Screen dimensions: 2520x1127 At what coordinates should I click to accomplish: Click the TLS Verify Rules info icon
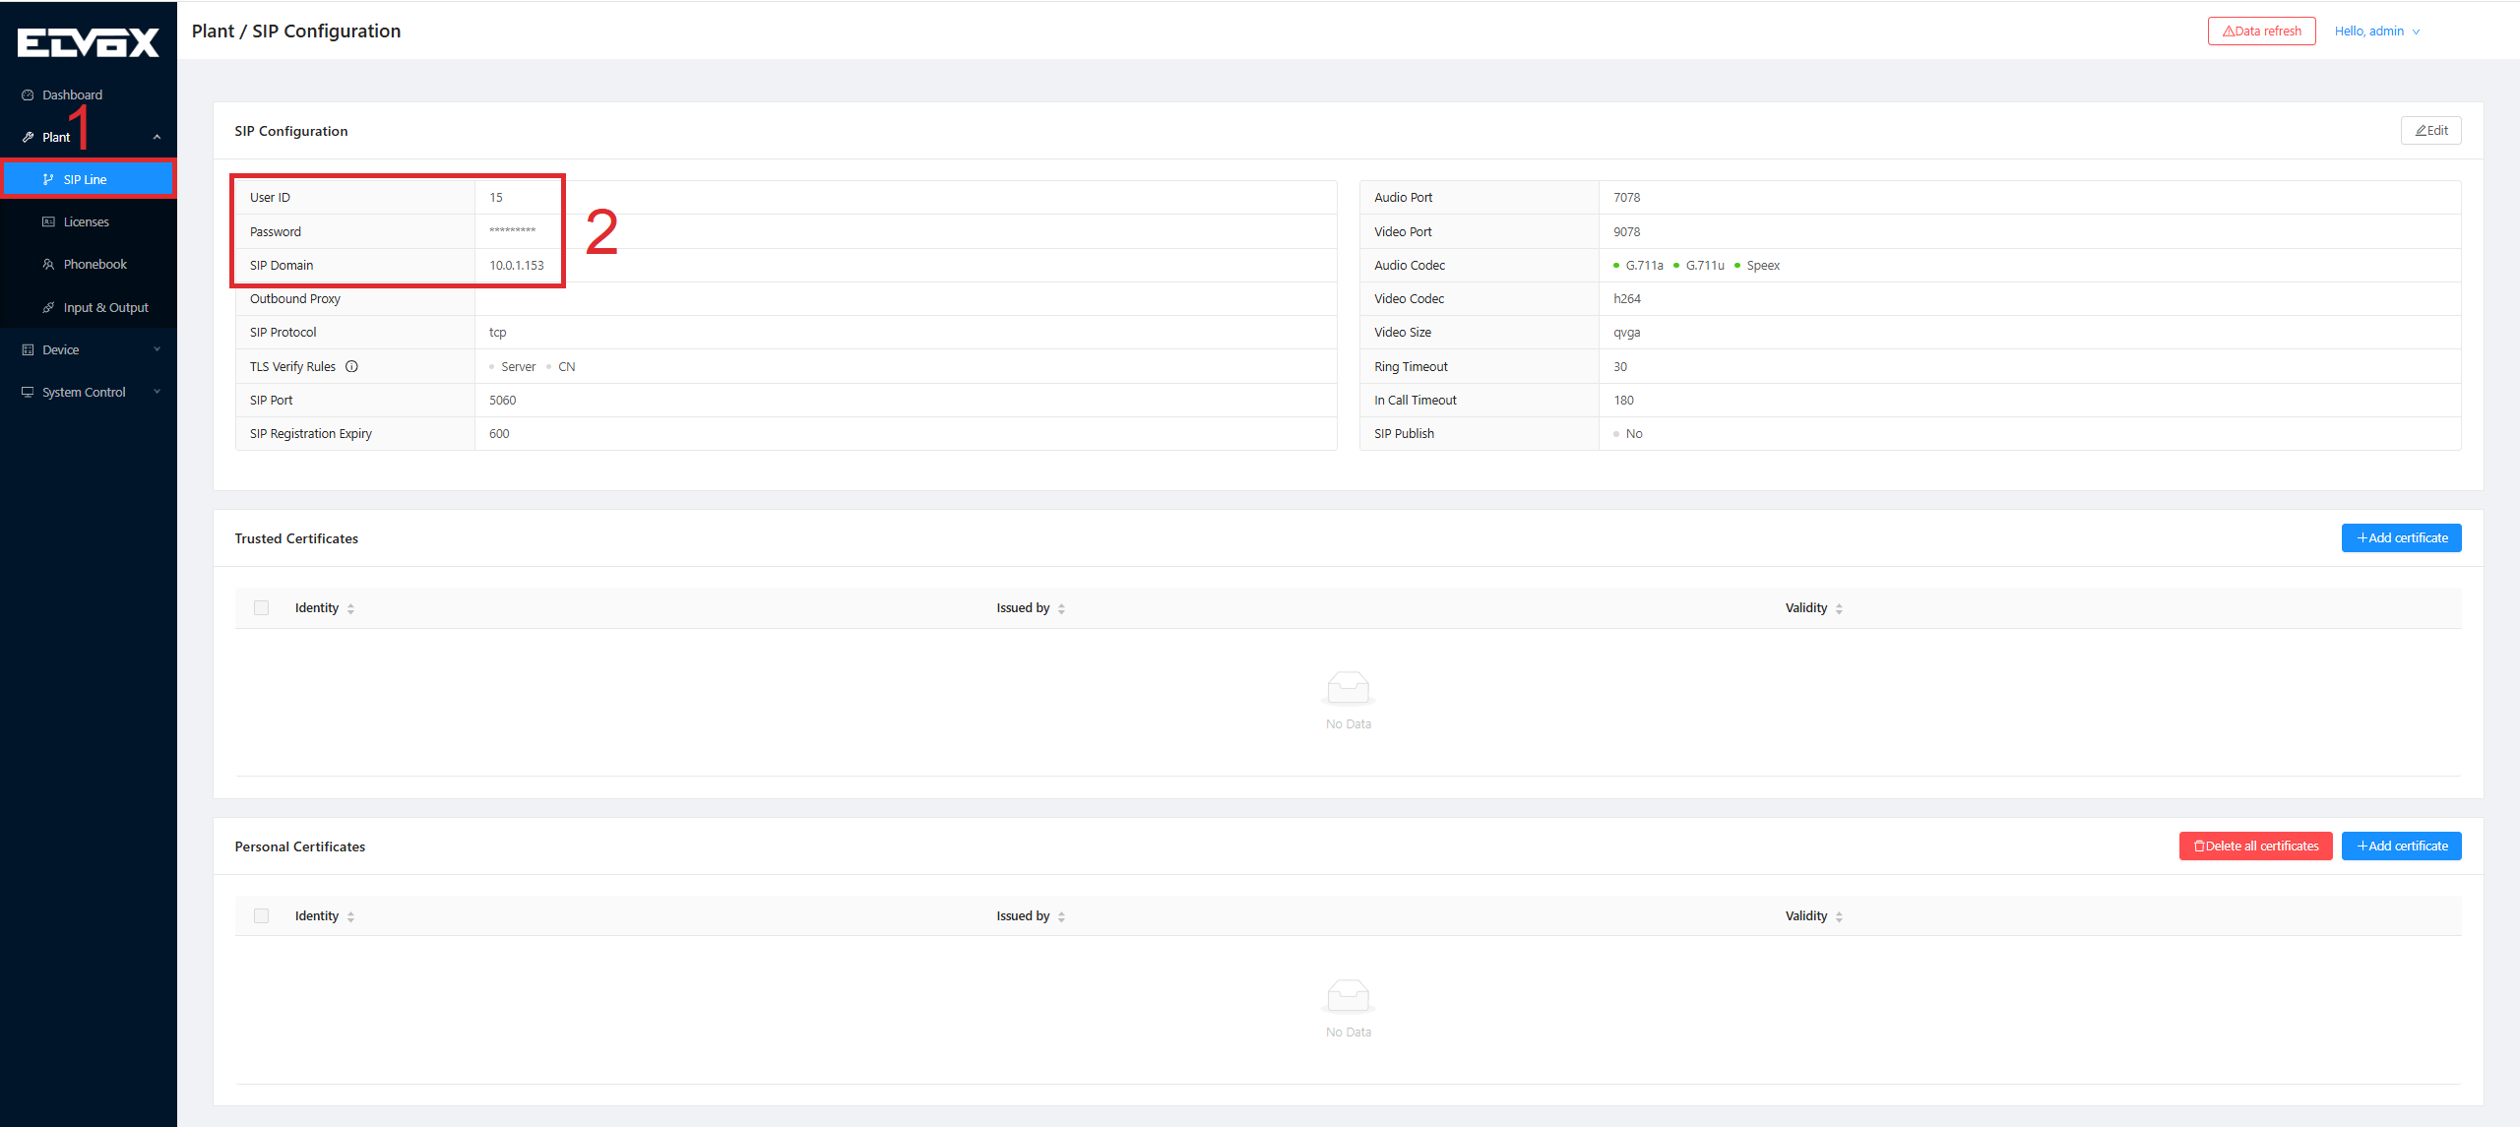point(351,367)
